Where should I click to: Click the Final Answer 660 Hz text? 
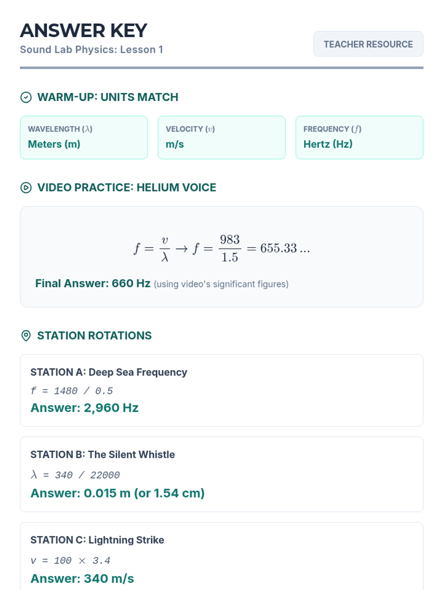tap(93, 284)
